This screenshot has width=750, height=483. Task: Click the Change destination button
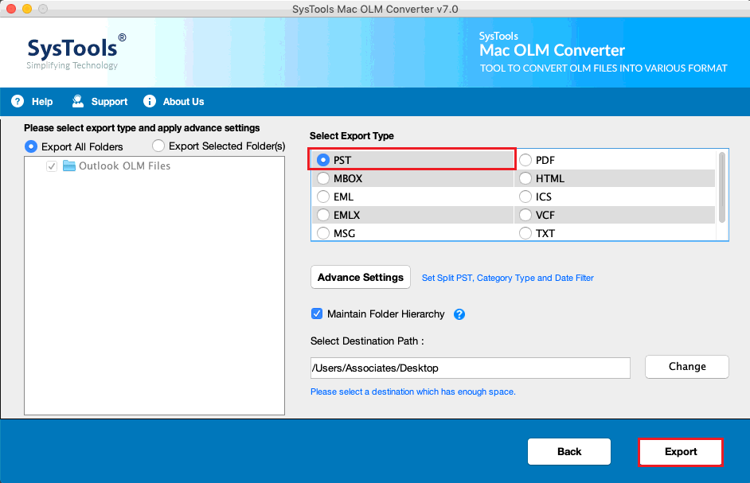tap(687, 366)
